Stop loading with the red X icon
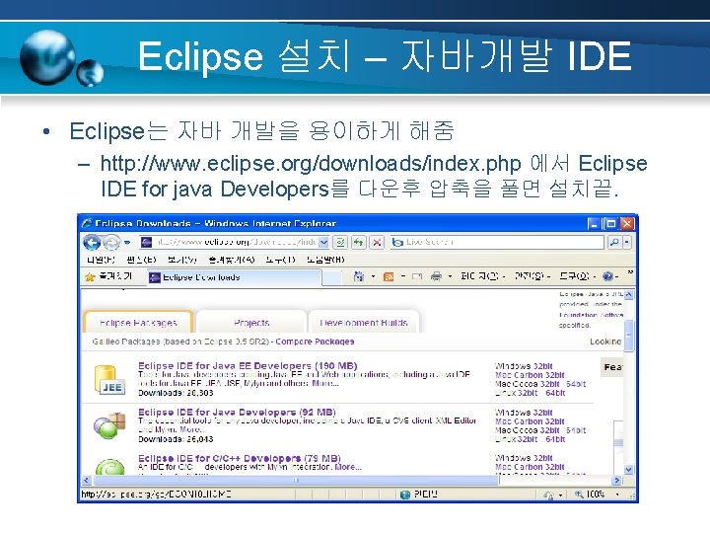This screenshot has width=710, height=533. pos(377,243)
